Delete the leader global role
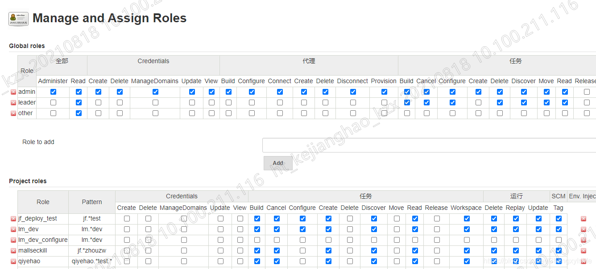The height and width of the screenshot is (269, 596). (13, 103)
